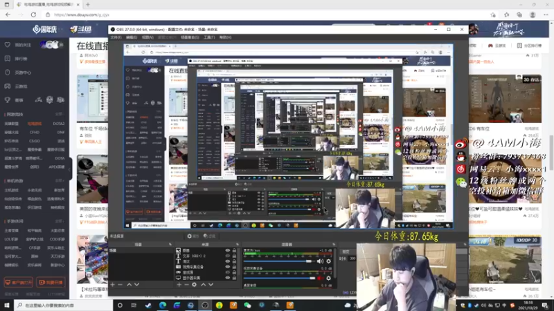Toggle the lock on the 图像 source
Viewport: 554px width, 311px height.
[234, 250]
